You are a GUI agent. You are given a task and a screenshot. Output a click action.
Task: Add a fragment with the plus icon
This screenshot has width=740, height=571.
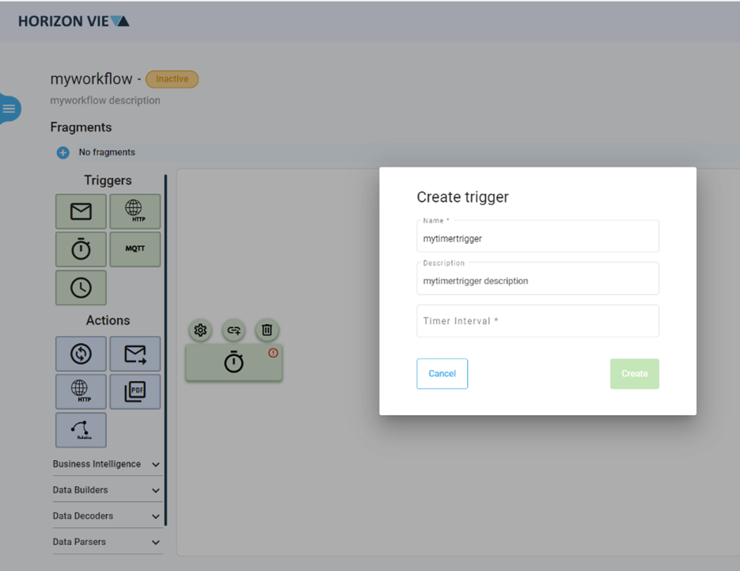click(63, 152)
